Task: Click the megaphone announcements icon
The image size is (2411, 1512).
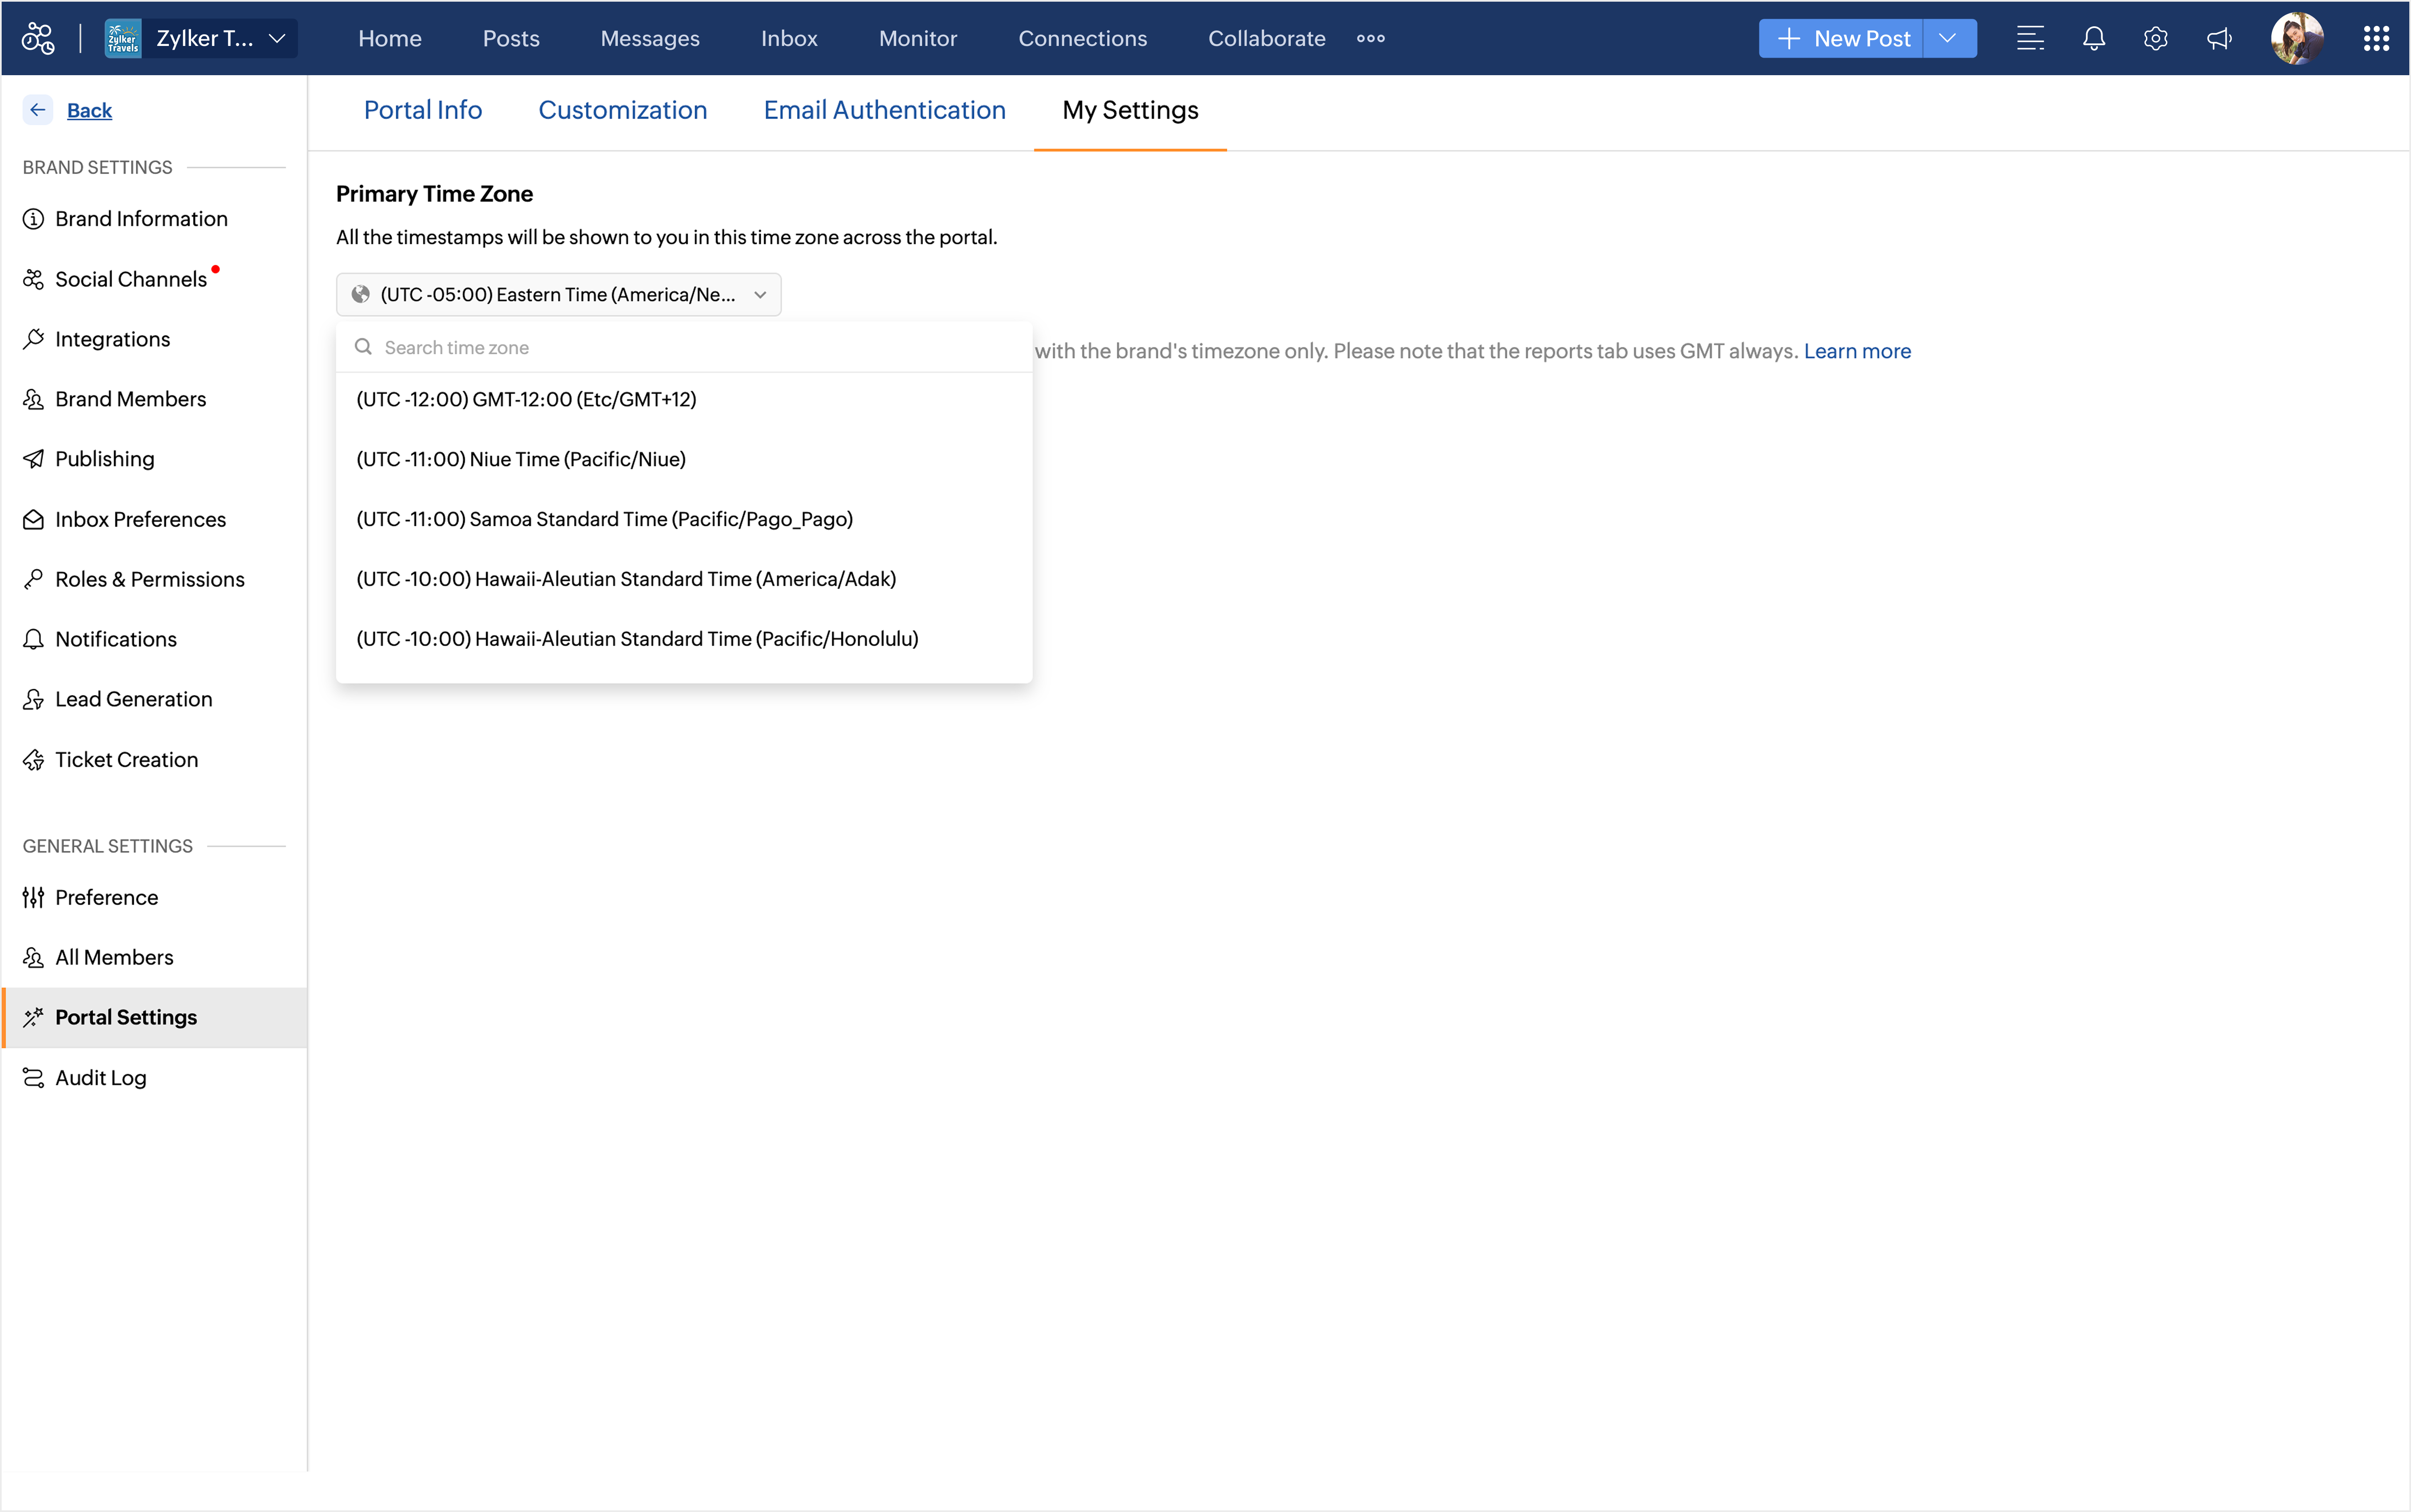Action: (2219, 38)
